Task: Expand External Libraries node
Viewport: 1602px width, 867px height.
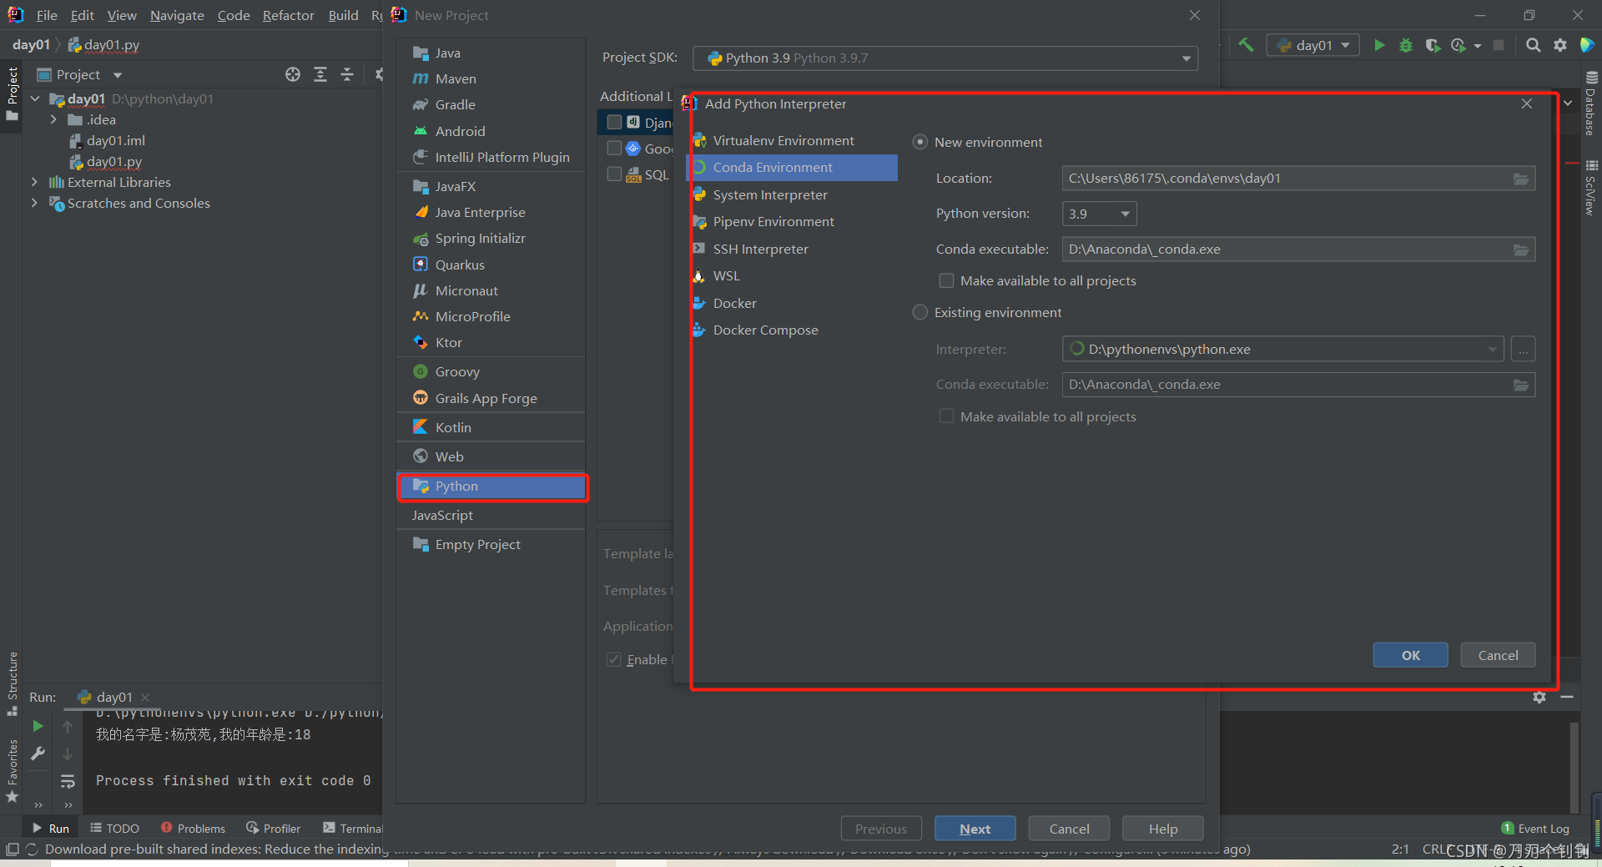Action: pyautogui.click(x=34, y=182)
